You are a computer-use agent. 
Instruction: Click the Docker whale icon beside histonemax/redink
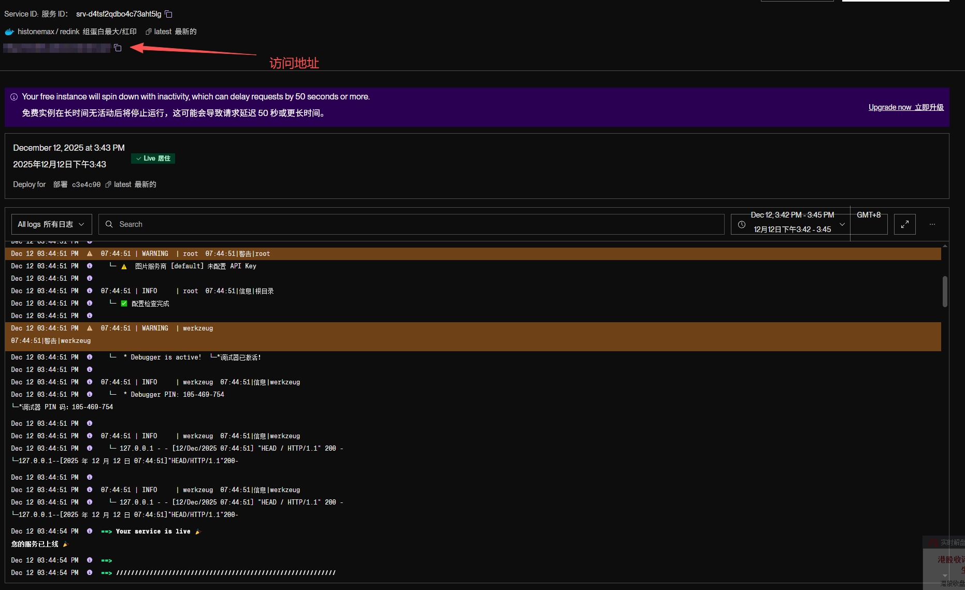[x=9, y=32]
